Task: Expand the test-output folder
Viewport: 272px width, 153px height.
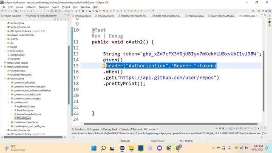Action: point(5,51)
